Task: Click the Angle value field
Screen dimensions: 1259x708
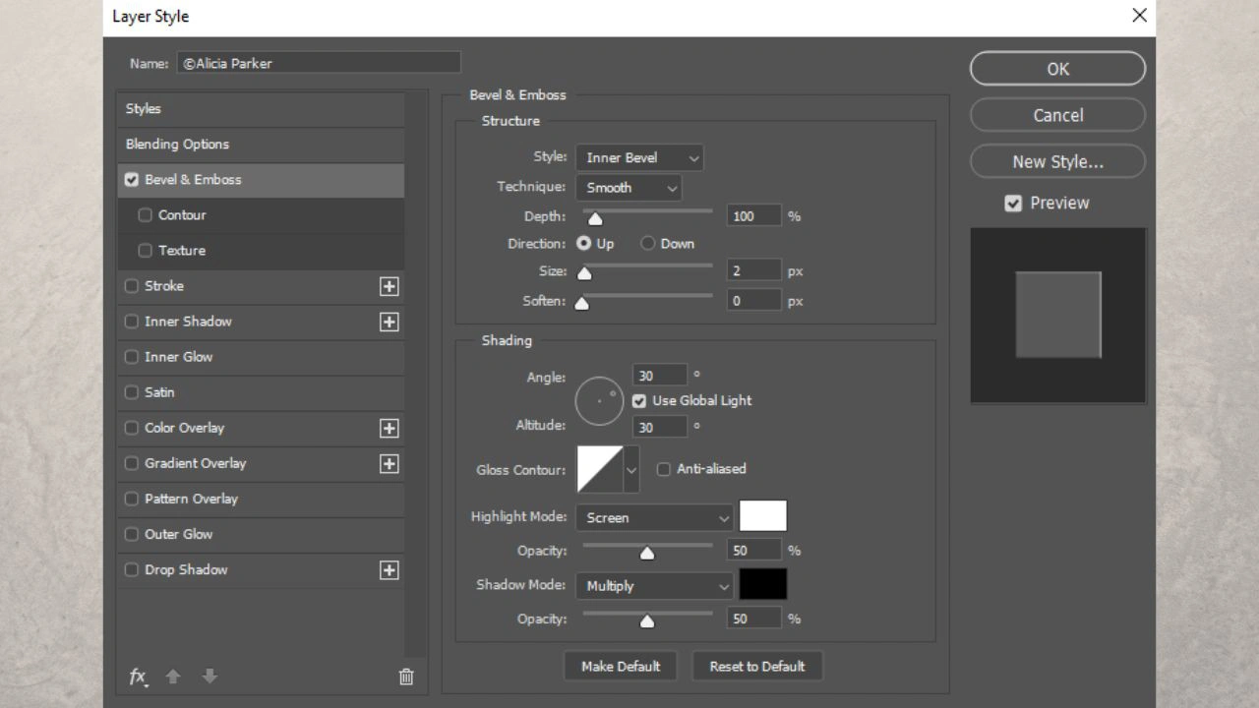Action: (659, 375)
